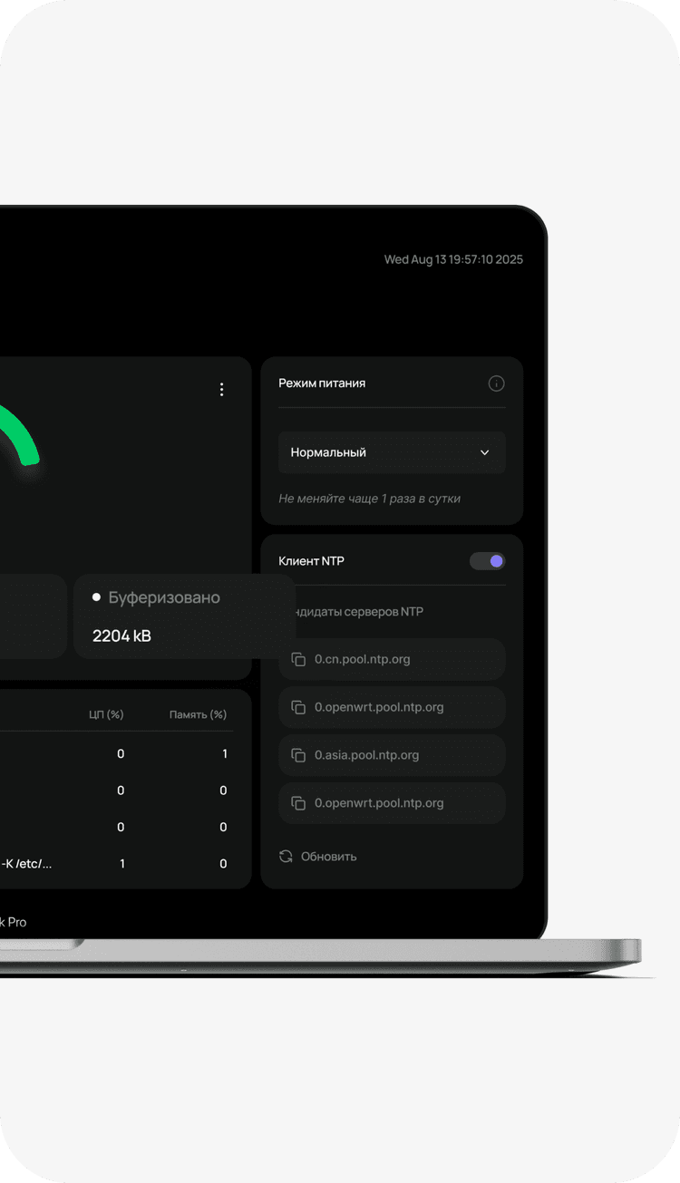The image size is (680, 1183).
Task: Click the date and time stamp in the header
Action: point(453,259)
